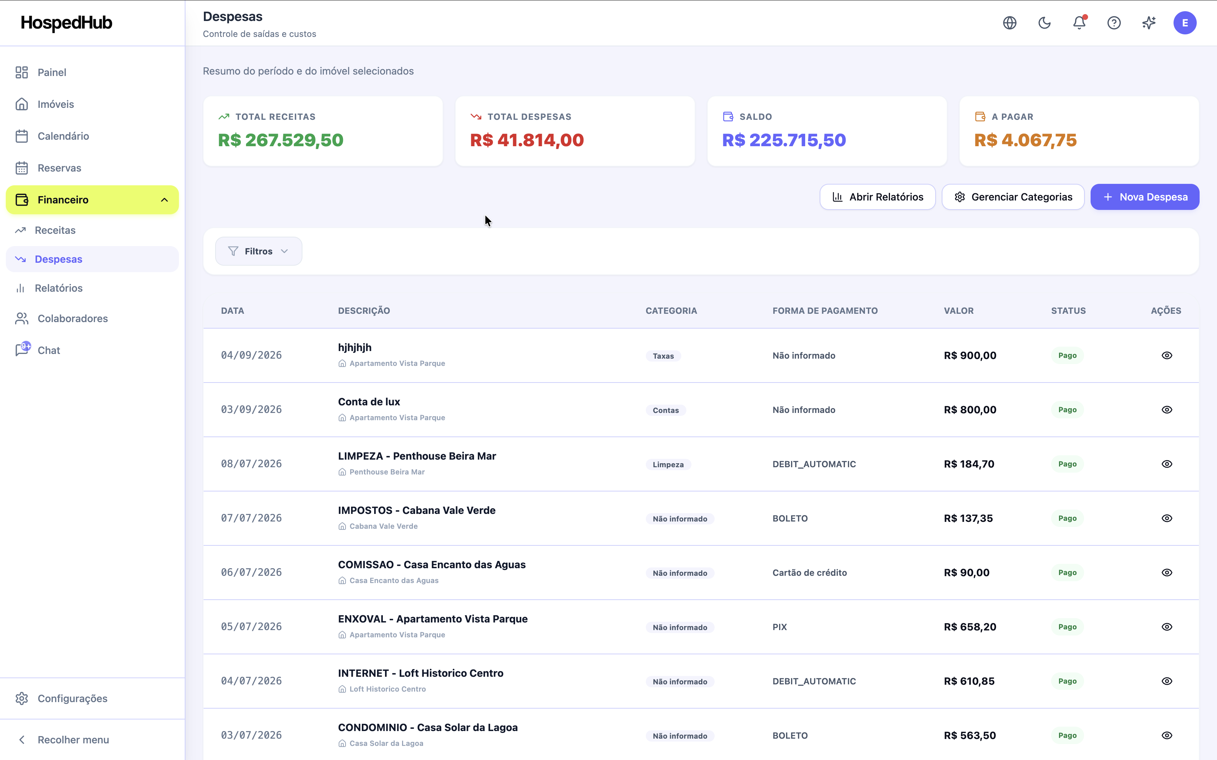Open Chat with unread badge
The height and width of the screenshot is (760, 1217).
92,350
